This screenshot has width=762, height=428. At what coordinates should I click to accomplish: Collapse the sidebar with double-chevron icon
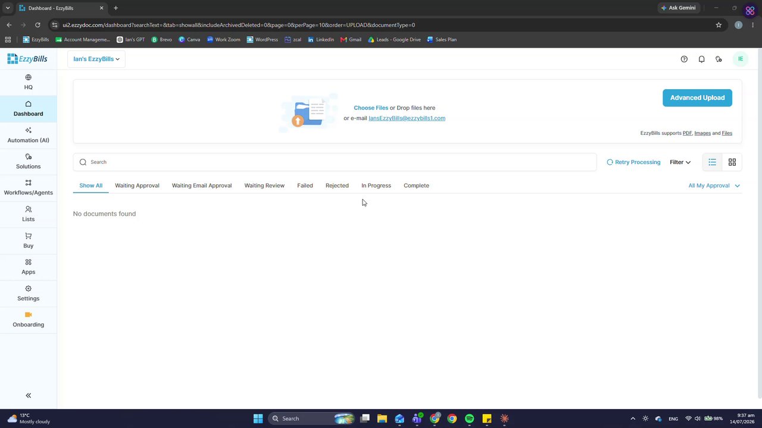click(28, 395)
